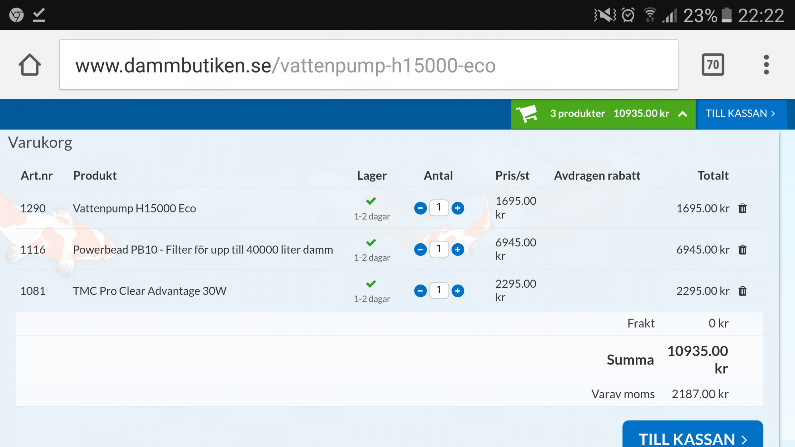Click the header cart total 10935.00 kr

641,114
